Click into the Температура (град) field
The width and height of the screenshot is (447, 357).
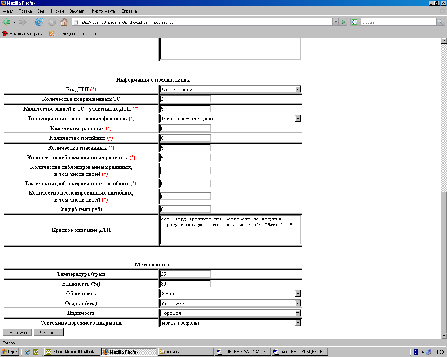[185, 274]
